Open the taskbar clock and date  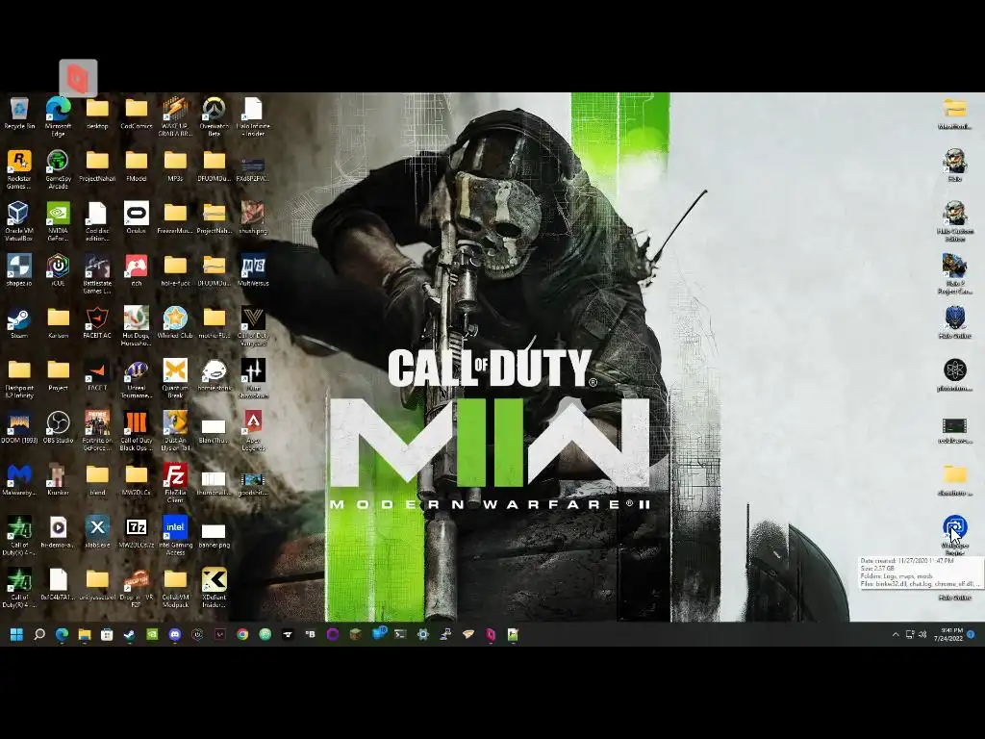[x=948, y=634]
